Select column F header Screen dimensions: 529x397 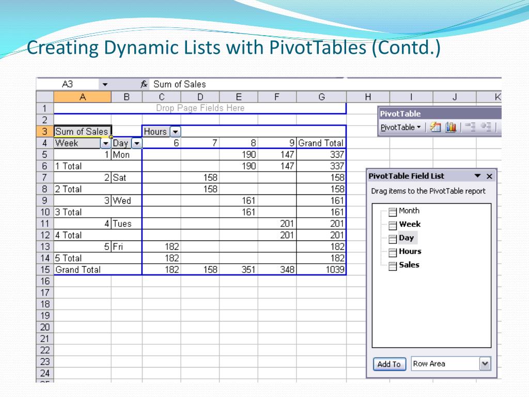coord(277,97)
